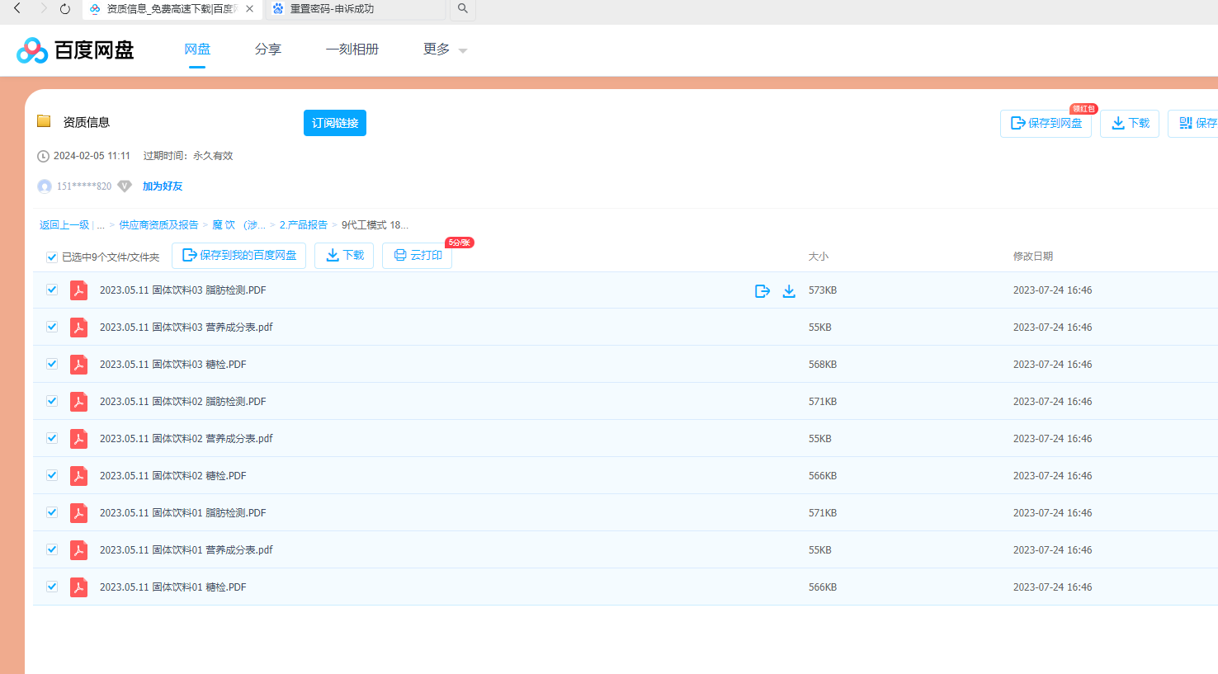Click the user avatar icon beside 151*****820
1218x674 pixels.
(x=45, y=186)
